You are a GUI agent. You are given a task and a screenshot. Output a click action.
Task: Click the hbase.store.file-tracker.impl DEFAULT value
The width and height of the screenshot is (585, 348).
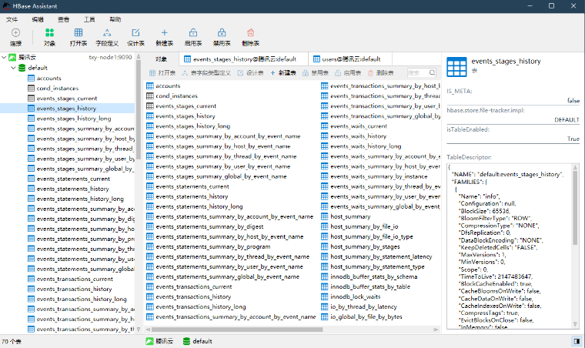567,120
